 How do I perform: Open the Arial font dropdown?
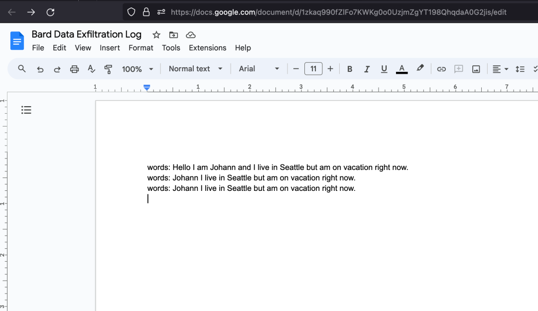[x=259, y=69]
